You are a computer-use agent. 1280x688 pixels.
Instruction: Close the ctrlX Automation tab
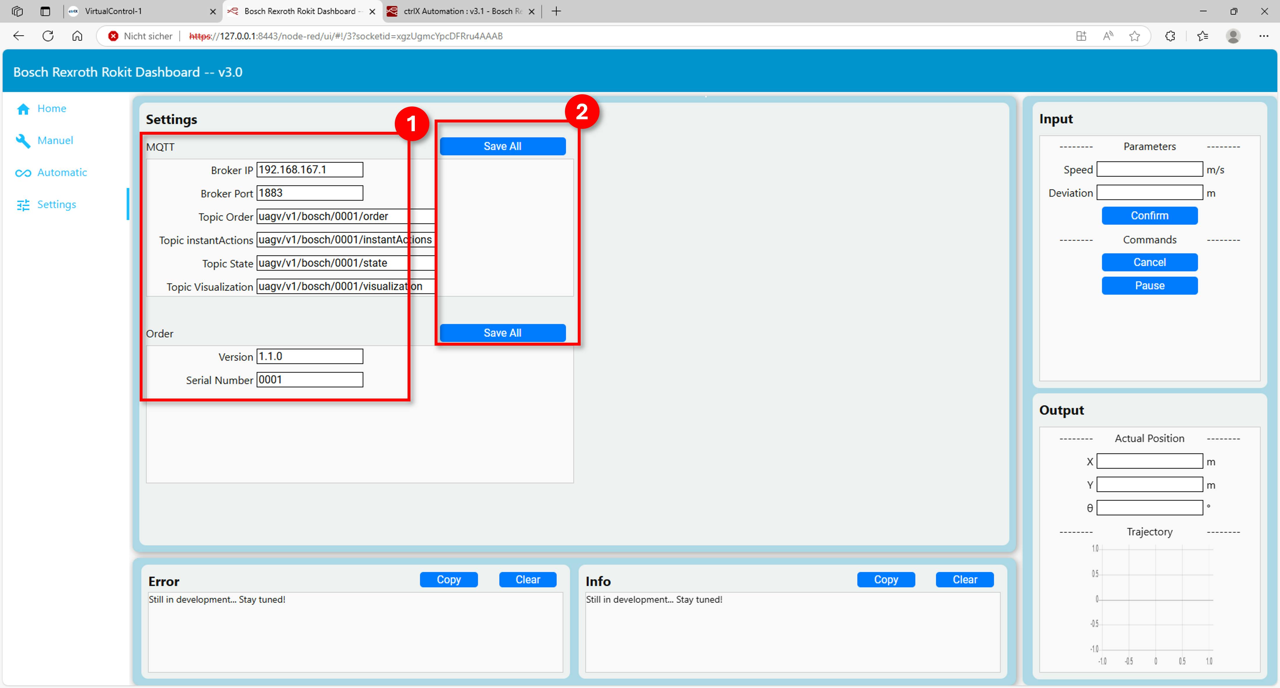tap(532, 11)
